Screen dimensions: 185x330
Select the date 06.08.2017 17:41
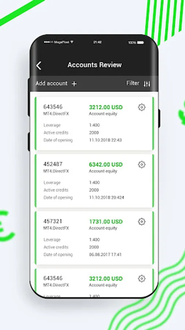105,254
